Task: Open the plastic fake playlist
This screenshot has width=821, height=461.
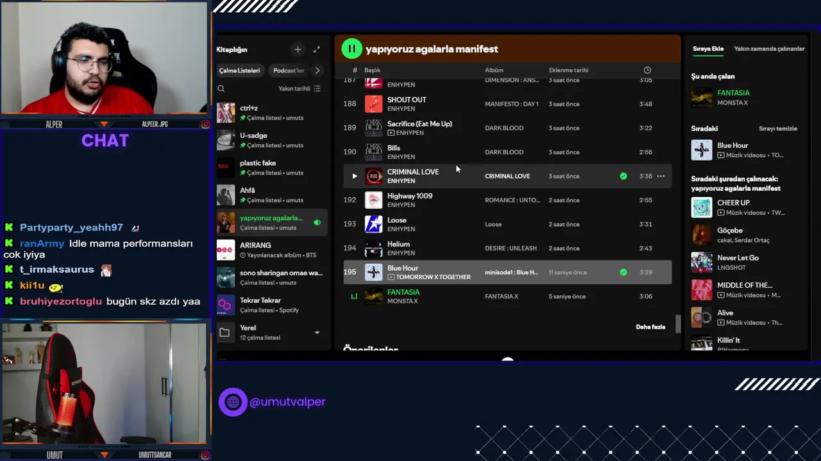Action: click(x=271, y=168)
